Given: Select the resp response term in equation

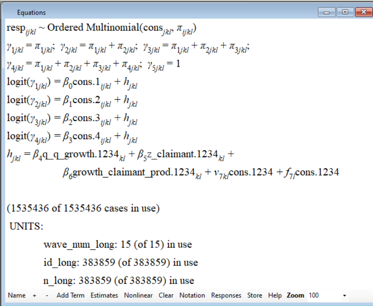Looking at the screenshot, I should click(x=15, y=28).
